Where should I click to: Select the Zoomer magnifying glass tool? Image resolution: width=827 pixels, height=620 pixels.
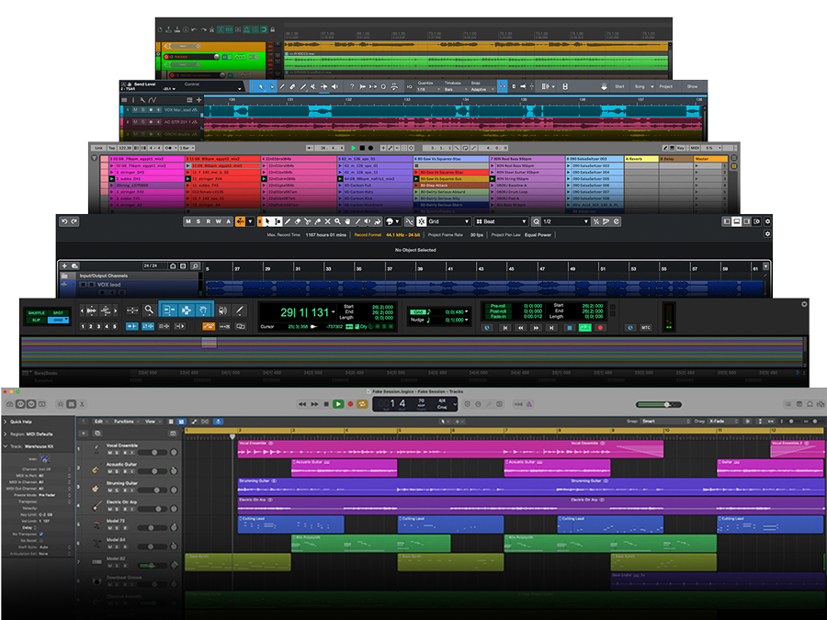click(149, 310)
